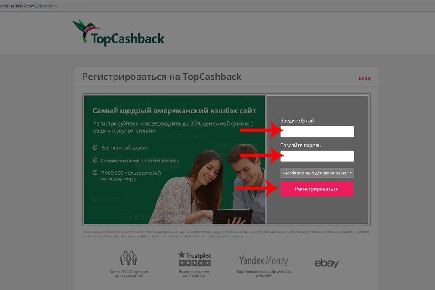Image resolution: width=435 pixels, height=290 pixels.
Task: Click the five-star Trustpilot rating bar
Action: click(194, 263)
